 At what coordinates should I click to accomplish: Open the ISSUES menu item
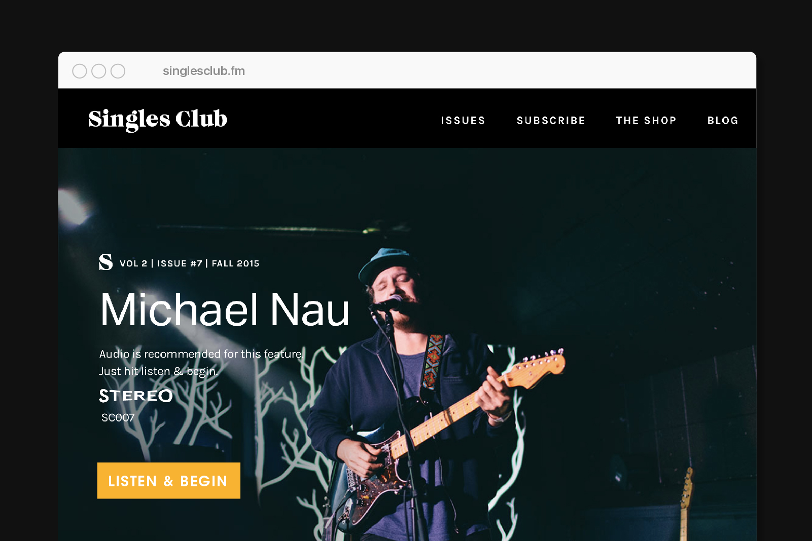[463, 121]
